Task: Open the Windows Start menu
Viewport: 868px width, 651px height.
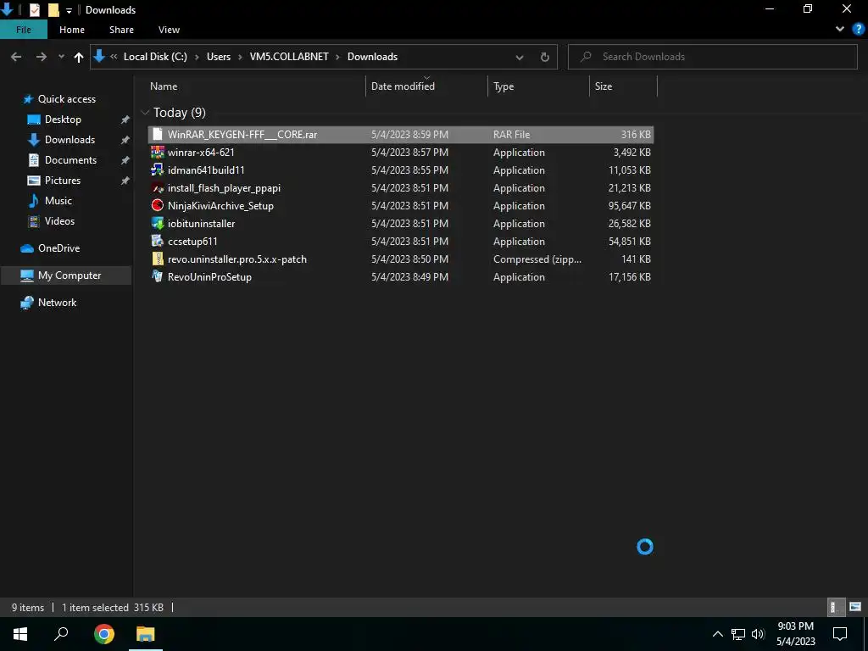Action: click(20, 634)
